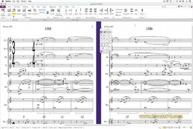Switch to the Review ribbon tab
This screenshot has height=129, width=193.
click(x=67, y=7)
